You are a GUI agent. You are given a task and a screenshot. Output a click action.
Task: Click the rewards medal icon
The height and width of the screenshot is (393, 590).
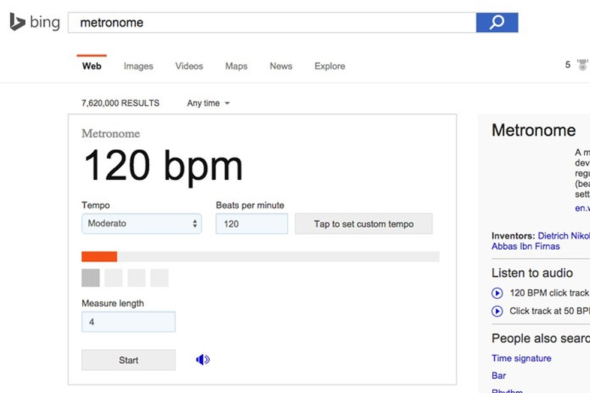[x=582, y=65]
